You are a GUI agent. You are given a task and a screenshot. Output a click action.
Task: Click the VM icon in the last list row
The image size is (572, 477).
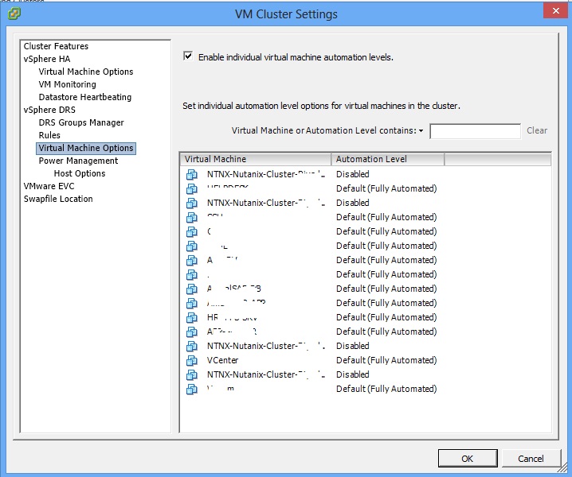(x=191, y=390)
